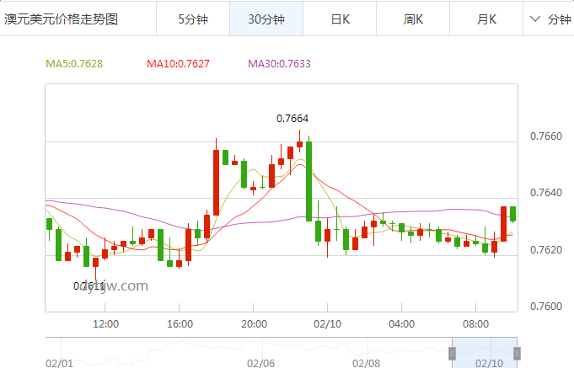The height and width of the screenshot is (368, 574).
Task: Click the MA30:0.7633 legend label
Action: click(279, 64)
